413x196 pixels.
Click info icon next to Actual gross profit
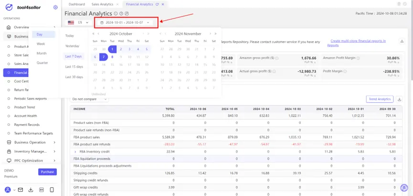tap(274, 72)
